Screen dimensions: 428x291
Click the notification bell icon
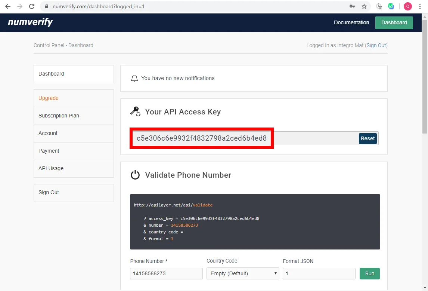pyautogui.click(x=134, y=79)
